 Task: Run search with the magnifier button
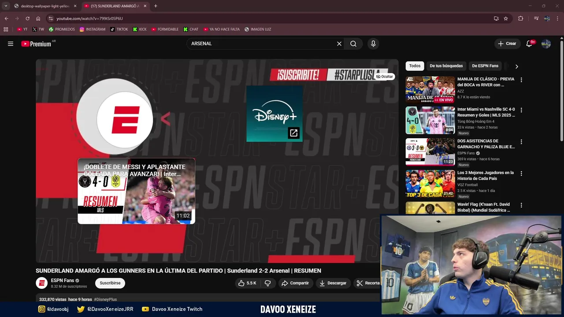pos(353,44)
